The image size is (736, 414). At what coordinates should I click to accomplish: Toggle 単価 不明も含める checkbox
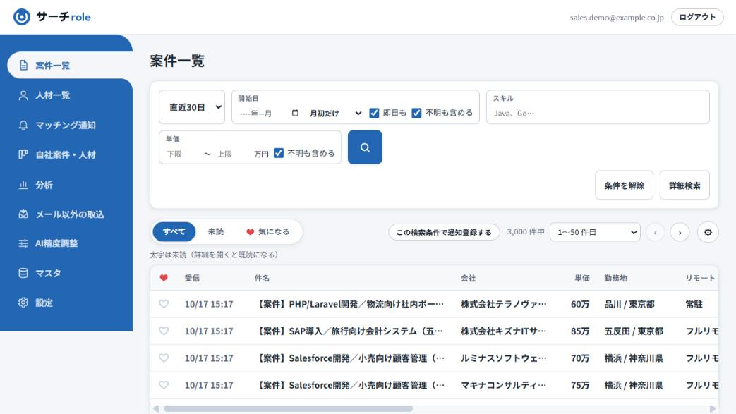click(278, 153)
